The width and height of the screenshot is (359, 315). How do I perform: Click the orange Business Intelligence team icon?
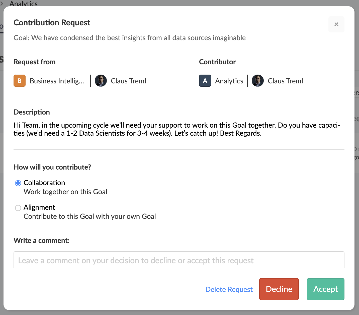[x=20, y=81]
